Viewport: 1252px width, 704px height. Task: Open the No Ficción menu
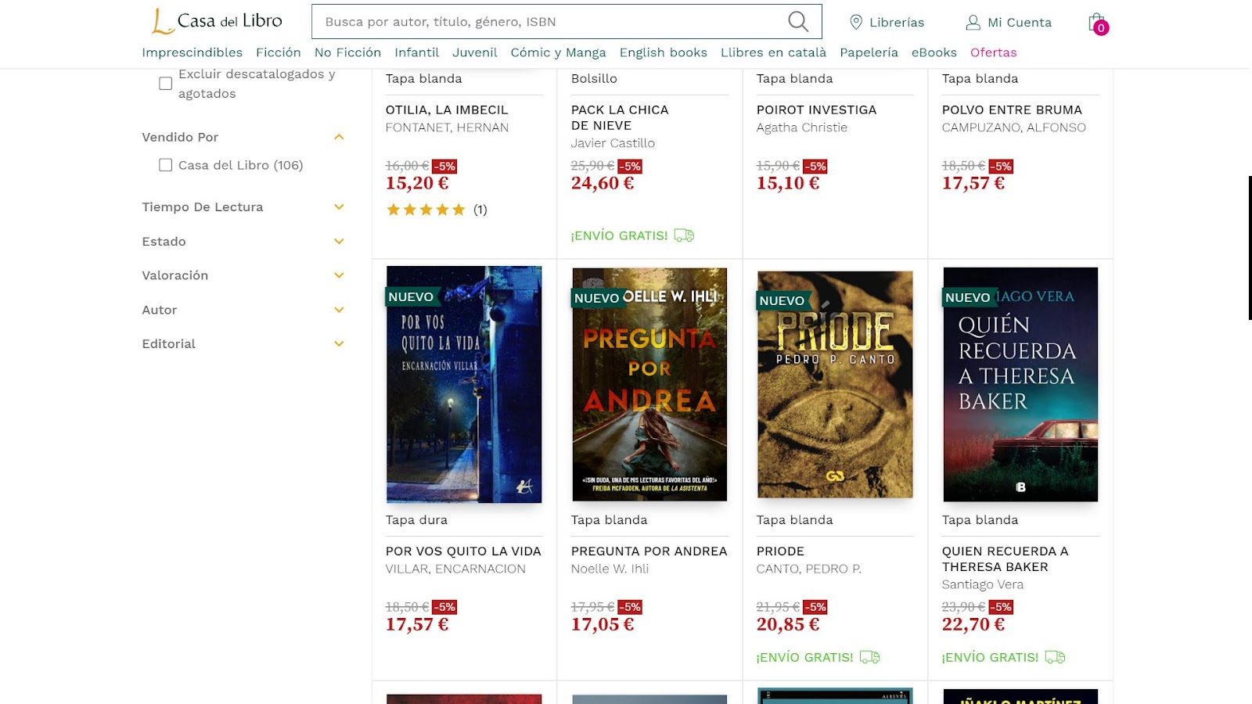[347, 52]
